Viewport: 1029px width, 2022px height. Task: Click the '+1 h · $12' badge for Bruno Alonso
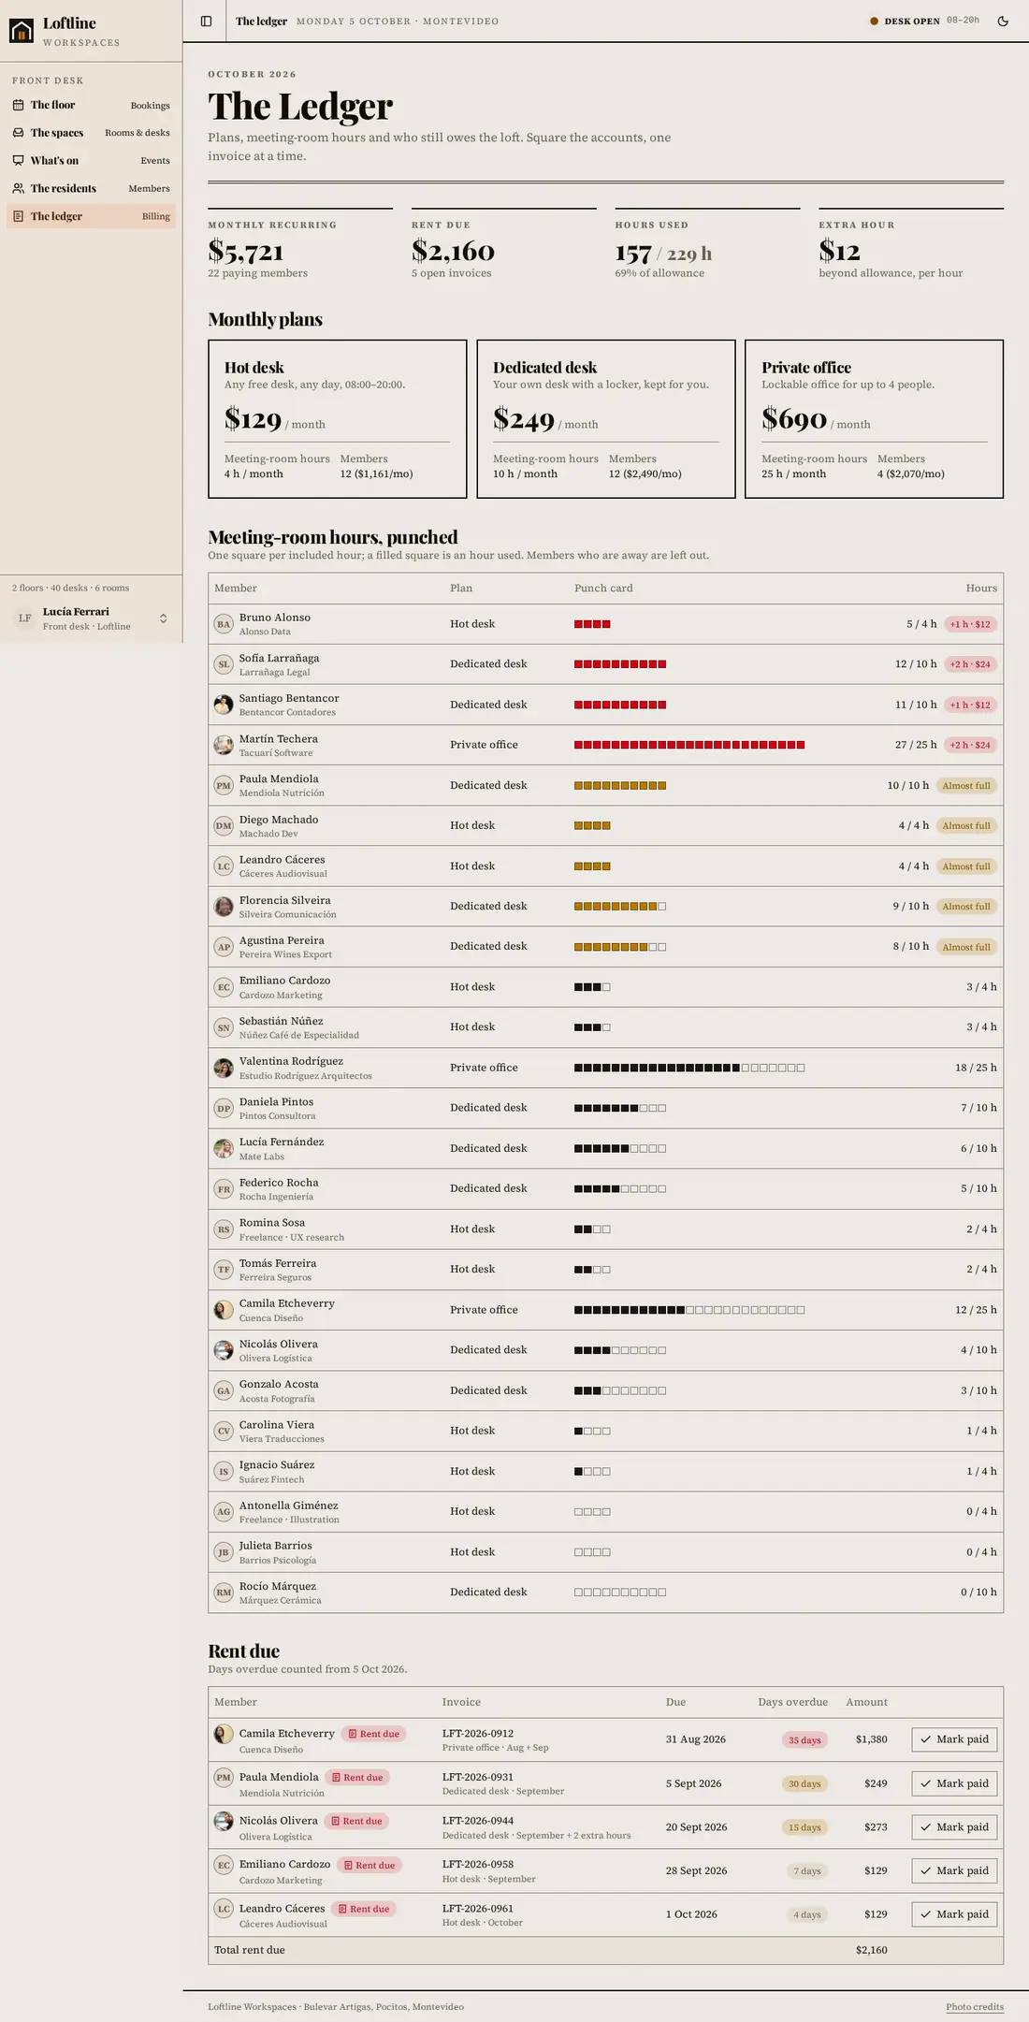[970, 624]
